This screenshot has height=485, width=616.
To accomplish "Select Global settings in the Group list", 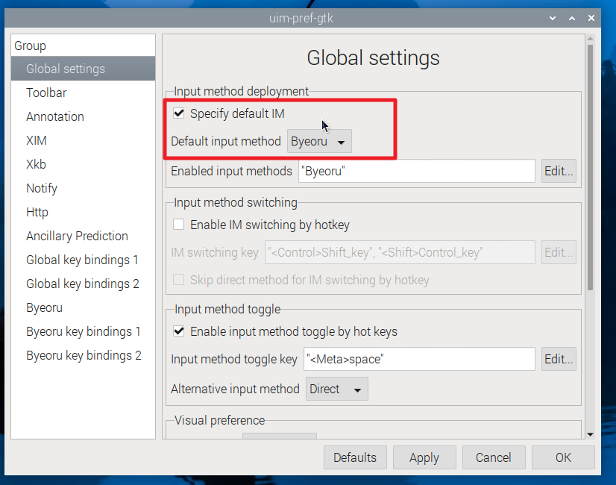I will [84, 69].
